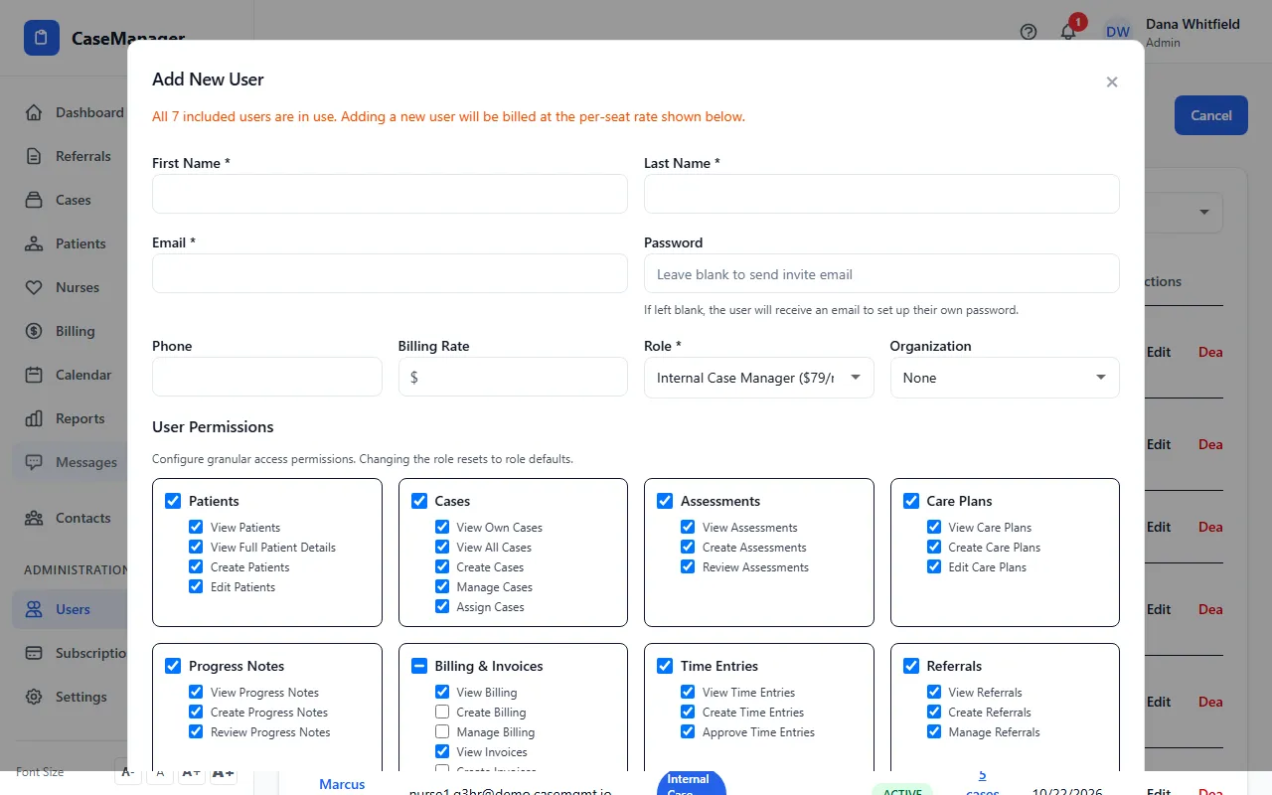Click the Patients people icon in sidebar
This screenshot has height=795, width=1272.
pos(34,243)
